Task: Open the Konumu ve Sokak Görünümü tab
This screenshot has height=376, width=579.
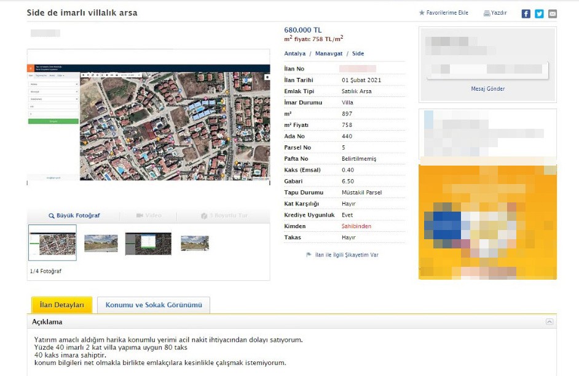Action: pos(154,305)
